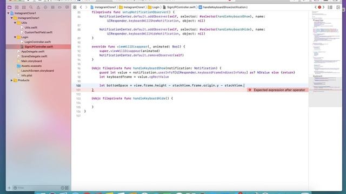Screen dimensions: 346x194
Task: Add a new file with plus button
Action: pyautogui.click(x=9, y=188)
